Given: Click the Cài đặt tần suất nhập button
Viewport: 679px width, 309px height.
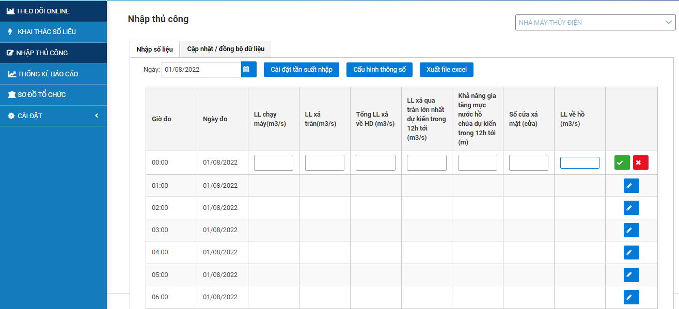Looking at the screenshot, I should pyautogui.click(x=302, y=70).
